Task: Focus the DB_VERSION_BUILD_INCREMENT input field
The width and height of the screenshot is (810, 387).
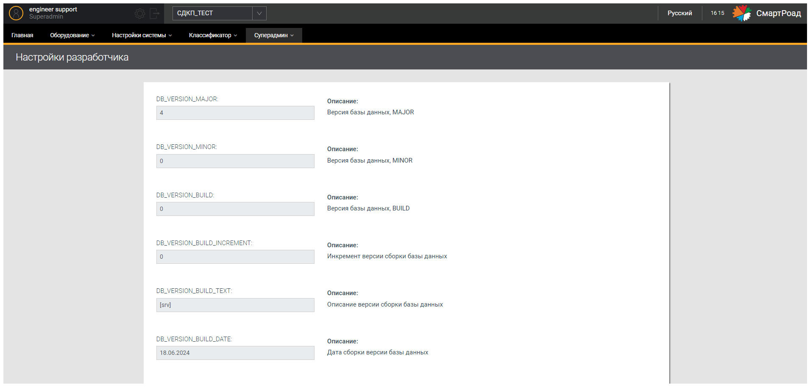Action: click(x=235, y=257)
